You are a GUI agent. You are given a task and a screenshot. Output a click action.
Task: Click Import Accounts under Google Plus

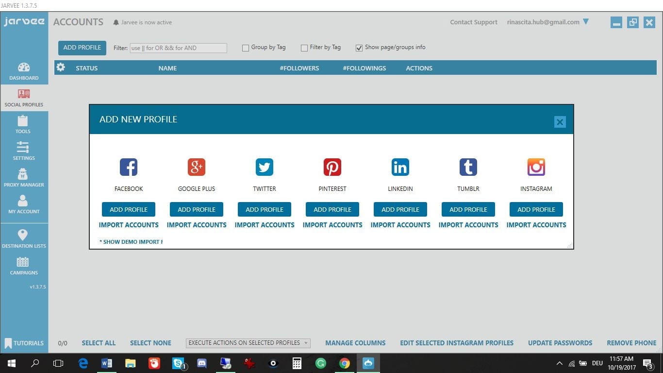pos(197,225)
